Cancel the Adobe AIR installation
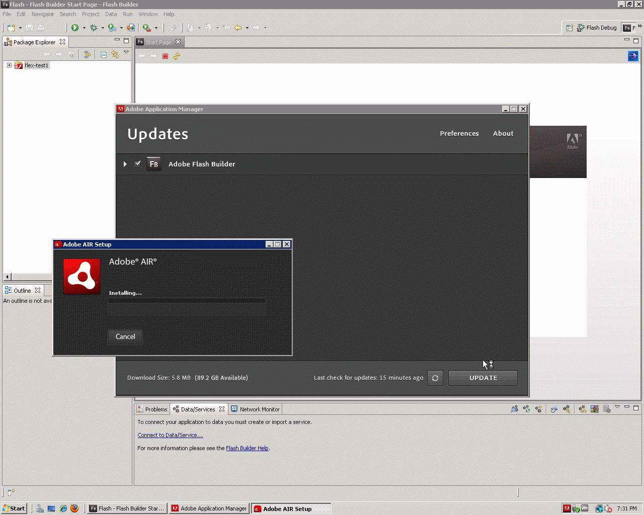The image size is (644, 515). (125, 337)
